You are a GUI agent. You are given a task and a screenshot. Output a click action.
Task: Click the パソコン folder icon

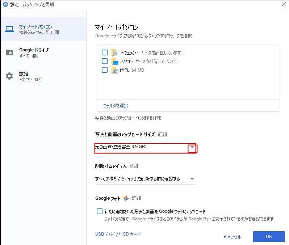114,62
